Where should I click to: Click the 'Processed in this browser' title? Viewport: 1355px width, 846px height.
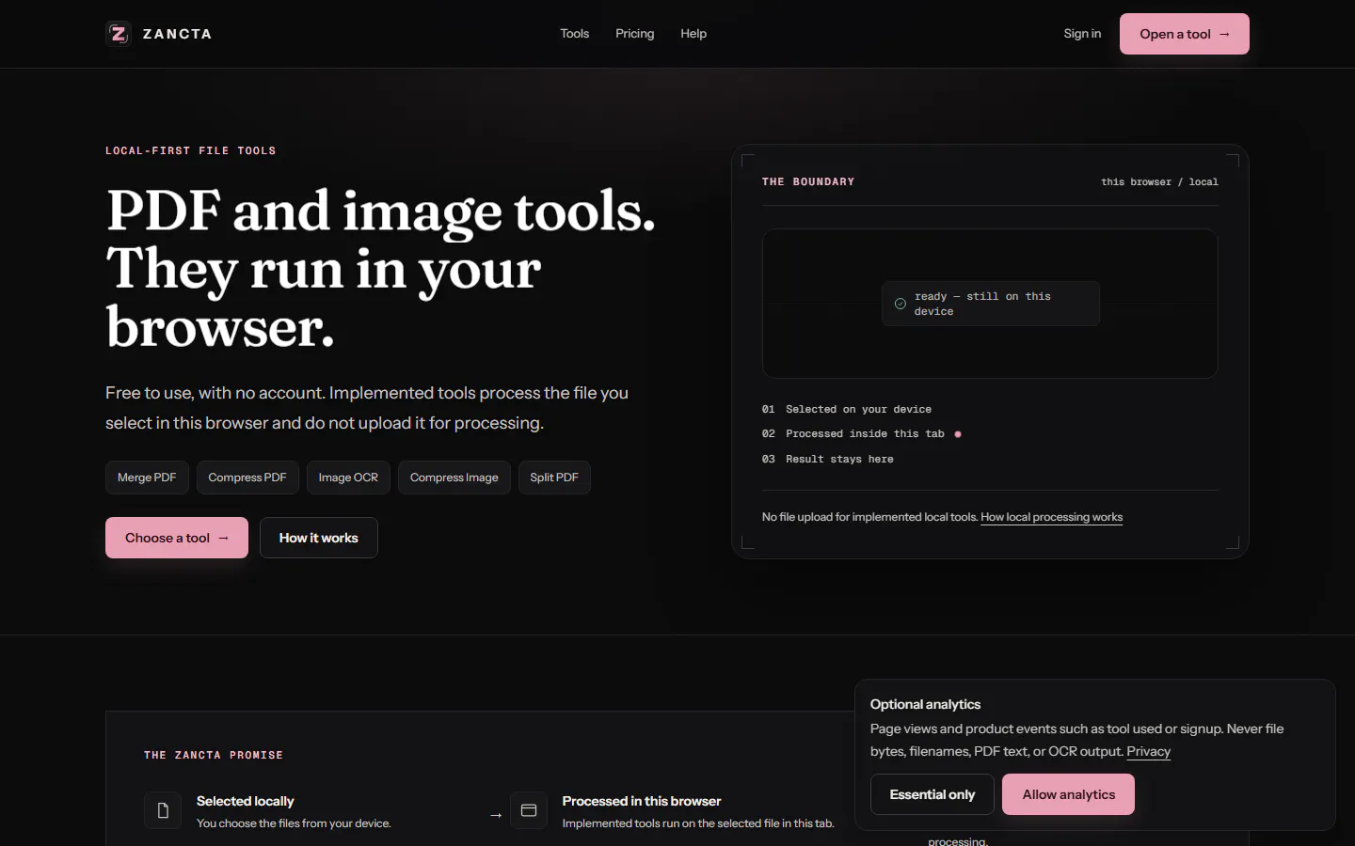pyautogui.click(x=642, y=801)
